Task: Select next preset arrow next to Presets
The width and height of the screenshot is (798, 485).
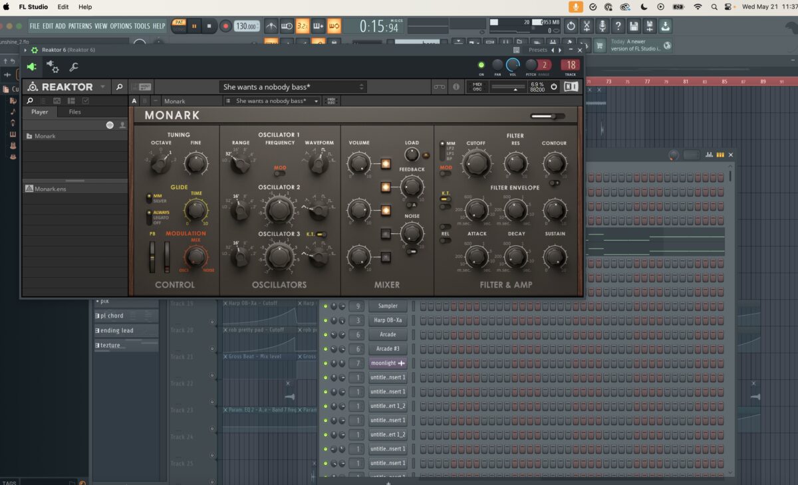Action: [x=560, y=50]
